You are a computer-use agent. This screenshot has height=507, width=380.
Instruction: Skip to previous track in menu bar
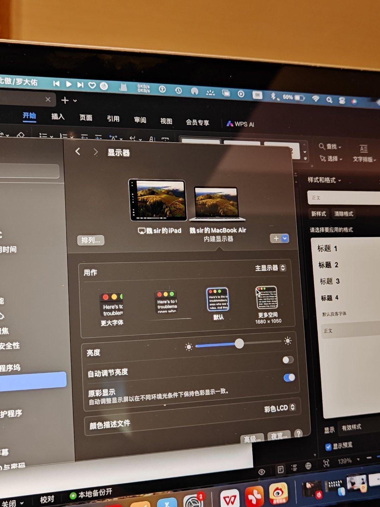click(56, 84)
